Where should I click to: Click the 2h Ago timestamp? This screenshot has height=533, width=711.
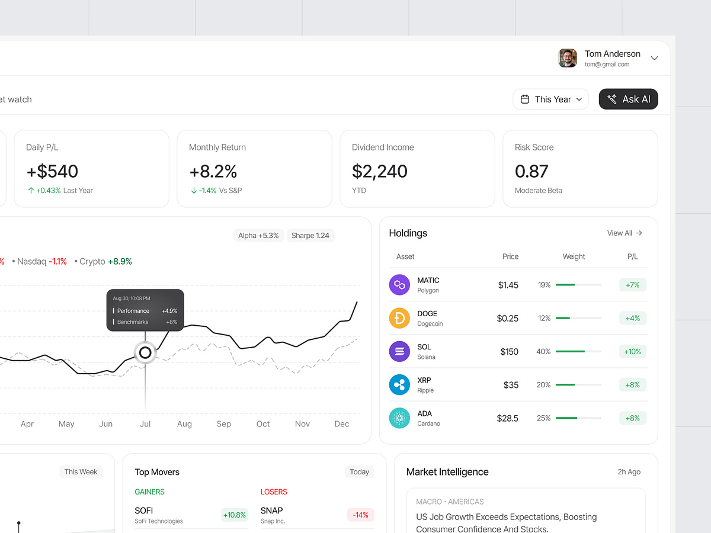(629, 472)
